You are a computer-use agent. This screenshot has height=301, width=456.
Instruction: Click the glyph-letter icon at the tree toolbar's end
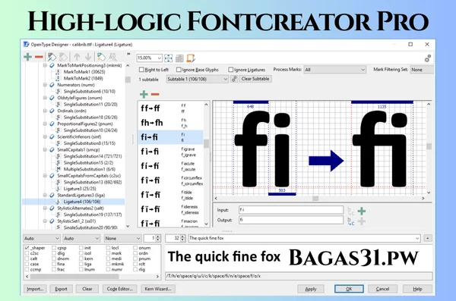[112, 57]
